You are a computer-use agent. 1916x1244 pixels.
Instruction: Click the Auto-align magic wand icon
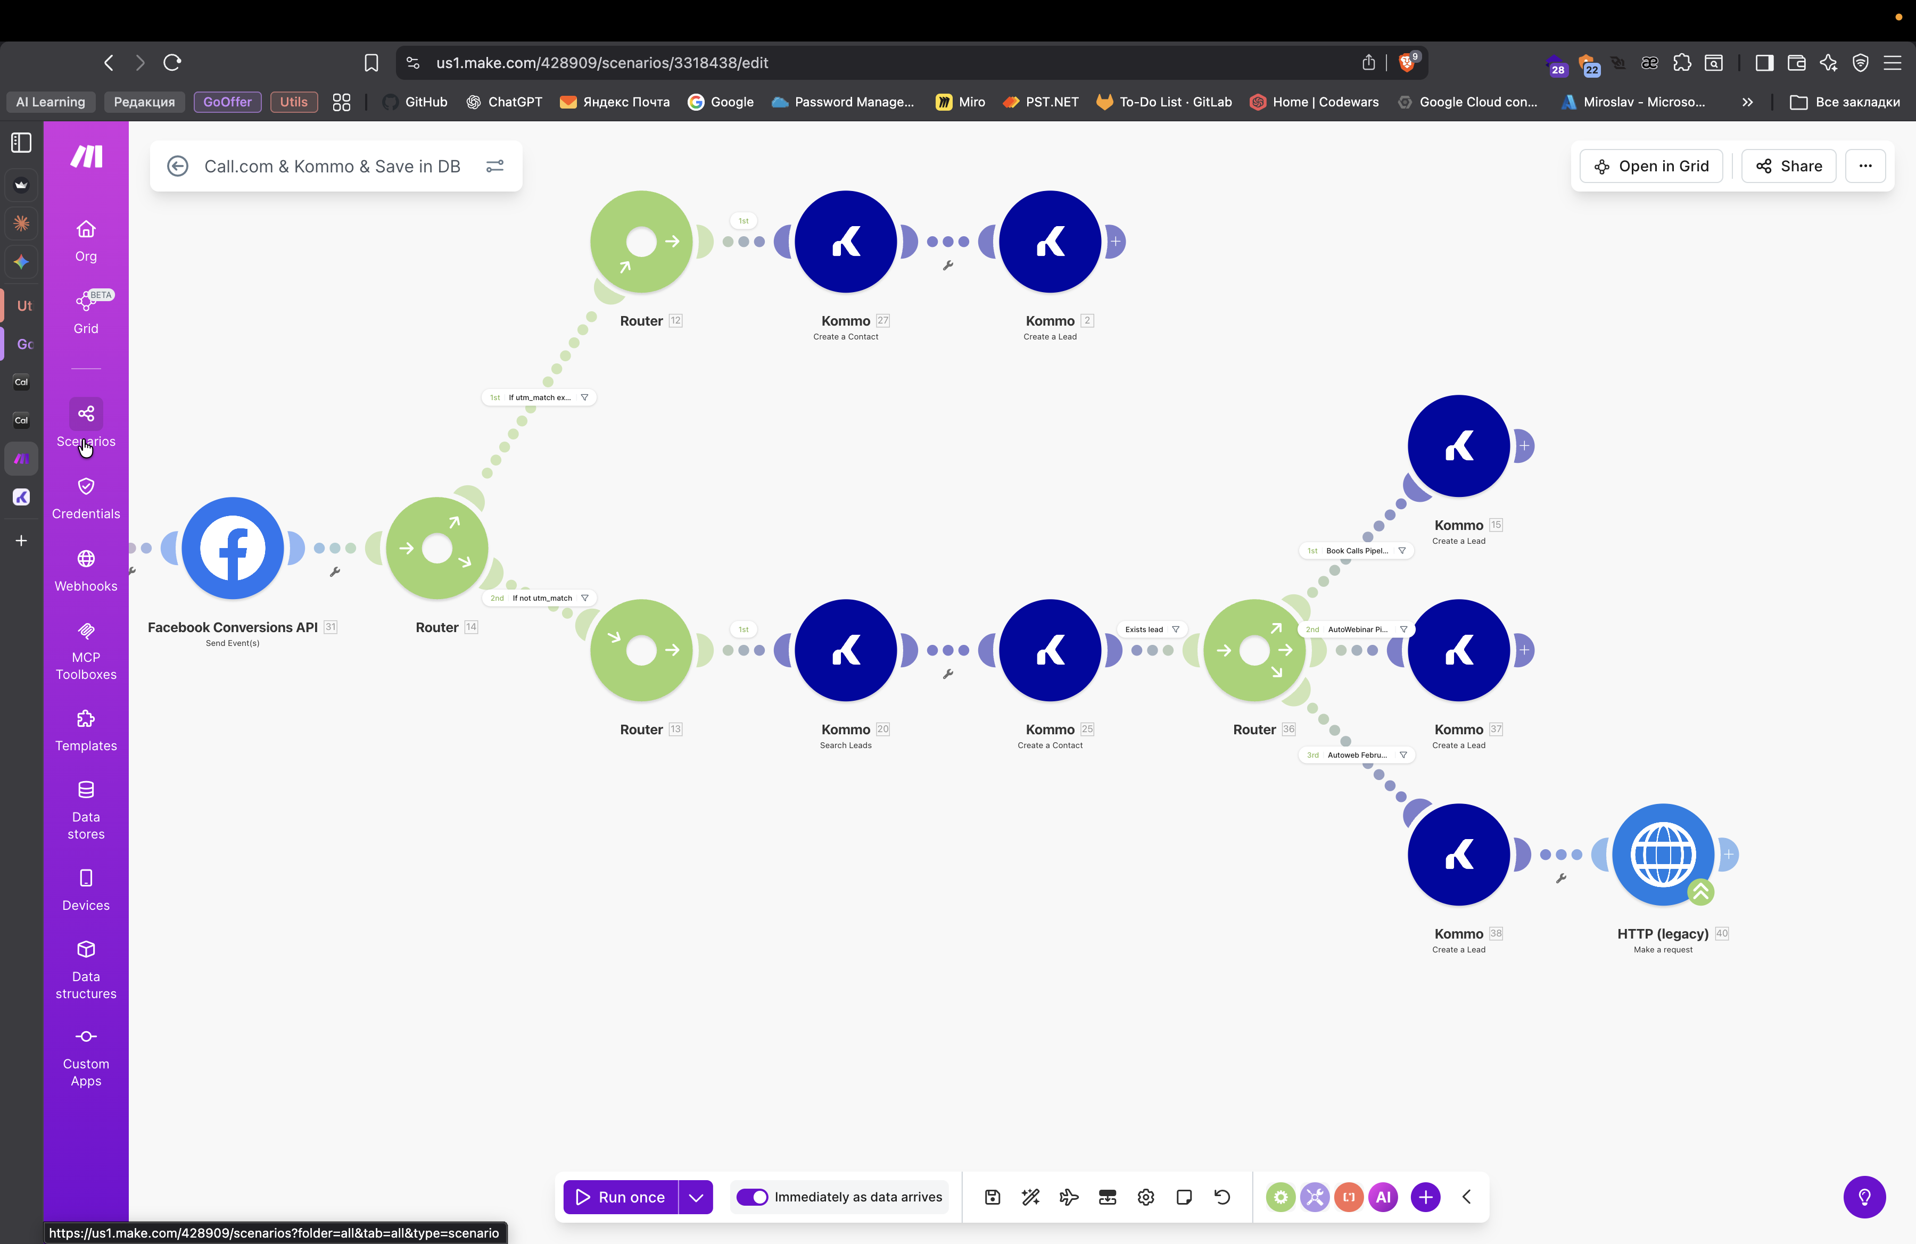coord(1030,1197)
